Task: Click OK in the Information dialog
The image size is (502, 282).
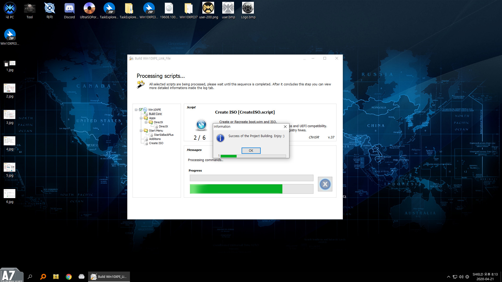Action: coord(251,151)
